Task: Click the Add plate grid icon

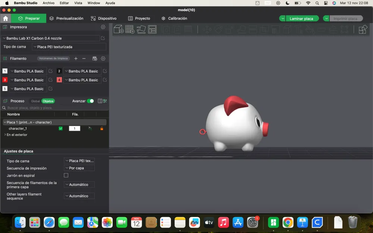Action: coord(130,29)
